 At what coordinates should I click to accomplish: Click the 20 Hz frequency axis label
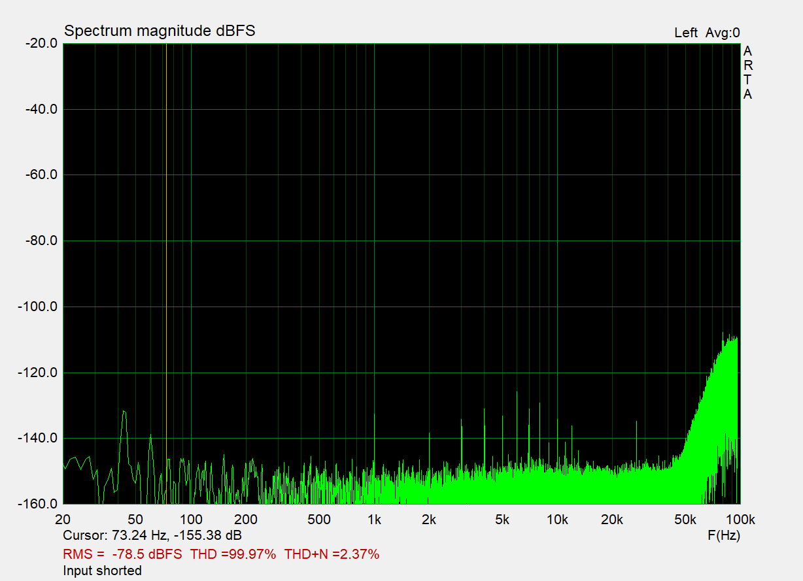tap(63, 520)
